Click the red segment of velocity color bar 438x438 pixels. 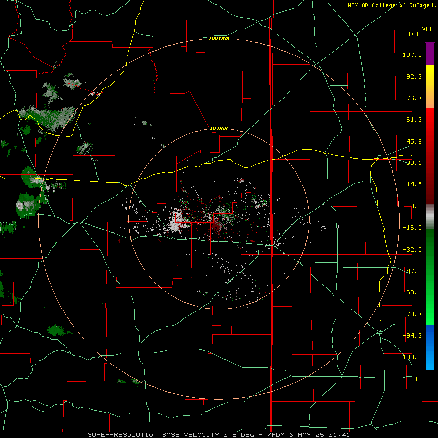[x=430, y=156]
